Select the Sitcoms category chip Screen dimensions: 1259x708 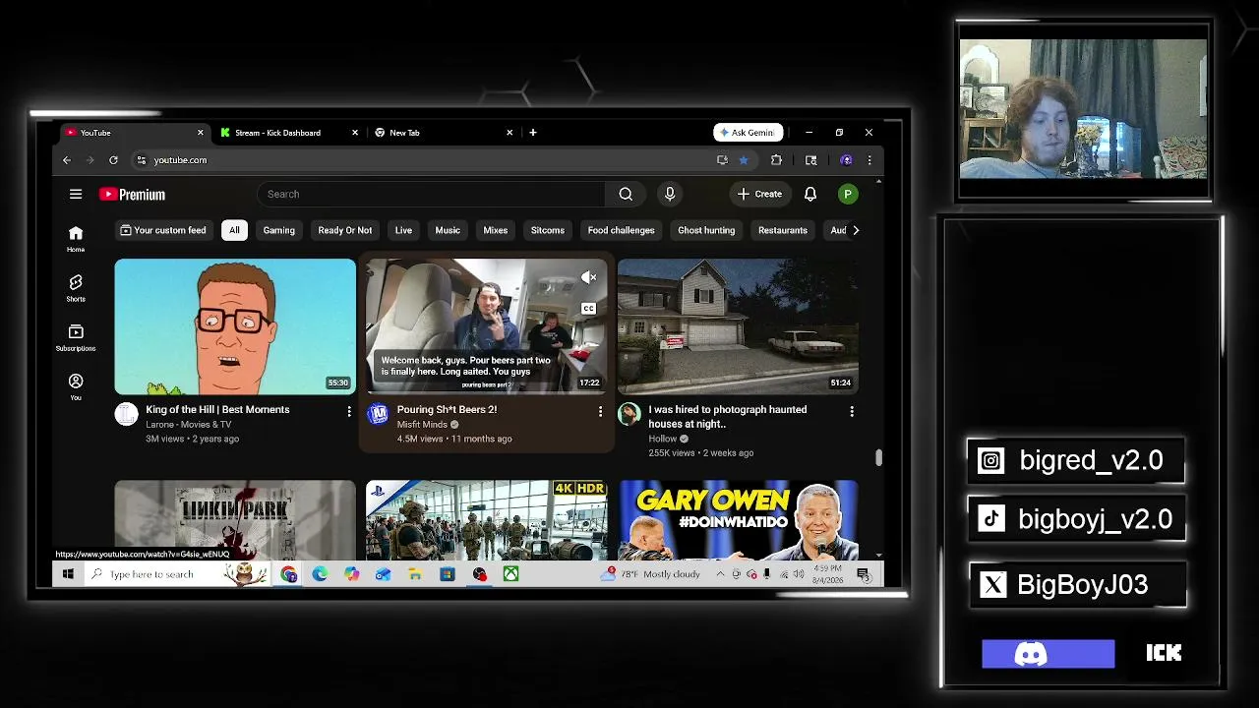(x=548, y=230)
